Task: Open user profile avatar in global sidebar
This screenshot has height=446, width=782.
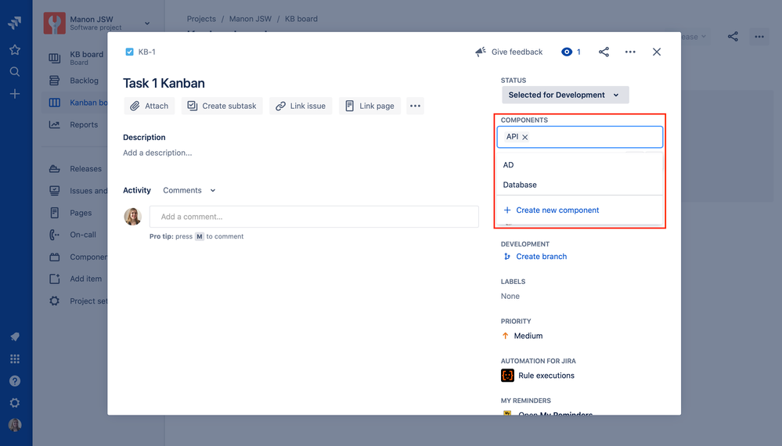Action: point(15,425)
